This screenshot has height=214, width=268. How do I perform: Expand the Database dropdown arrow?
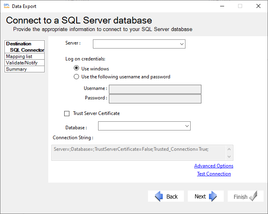pyautogui.click(x=187, y=126)
